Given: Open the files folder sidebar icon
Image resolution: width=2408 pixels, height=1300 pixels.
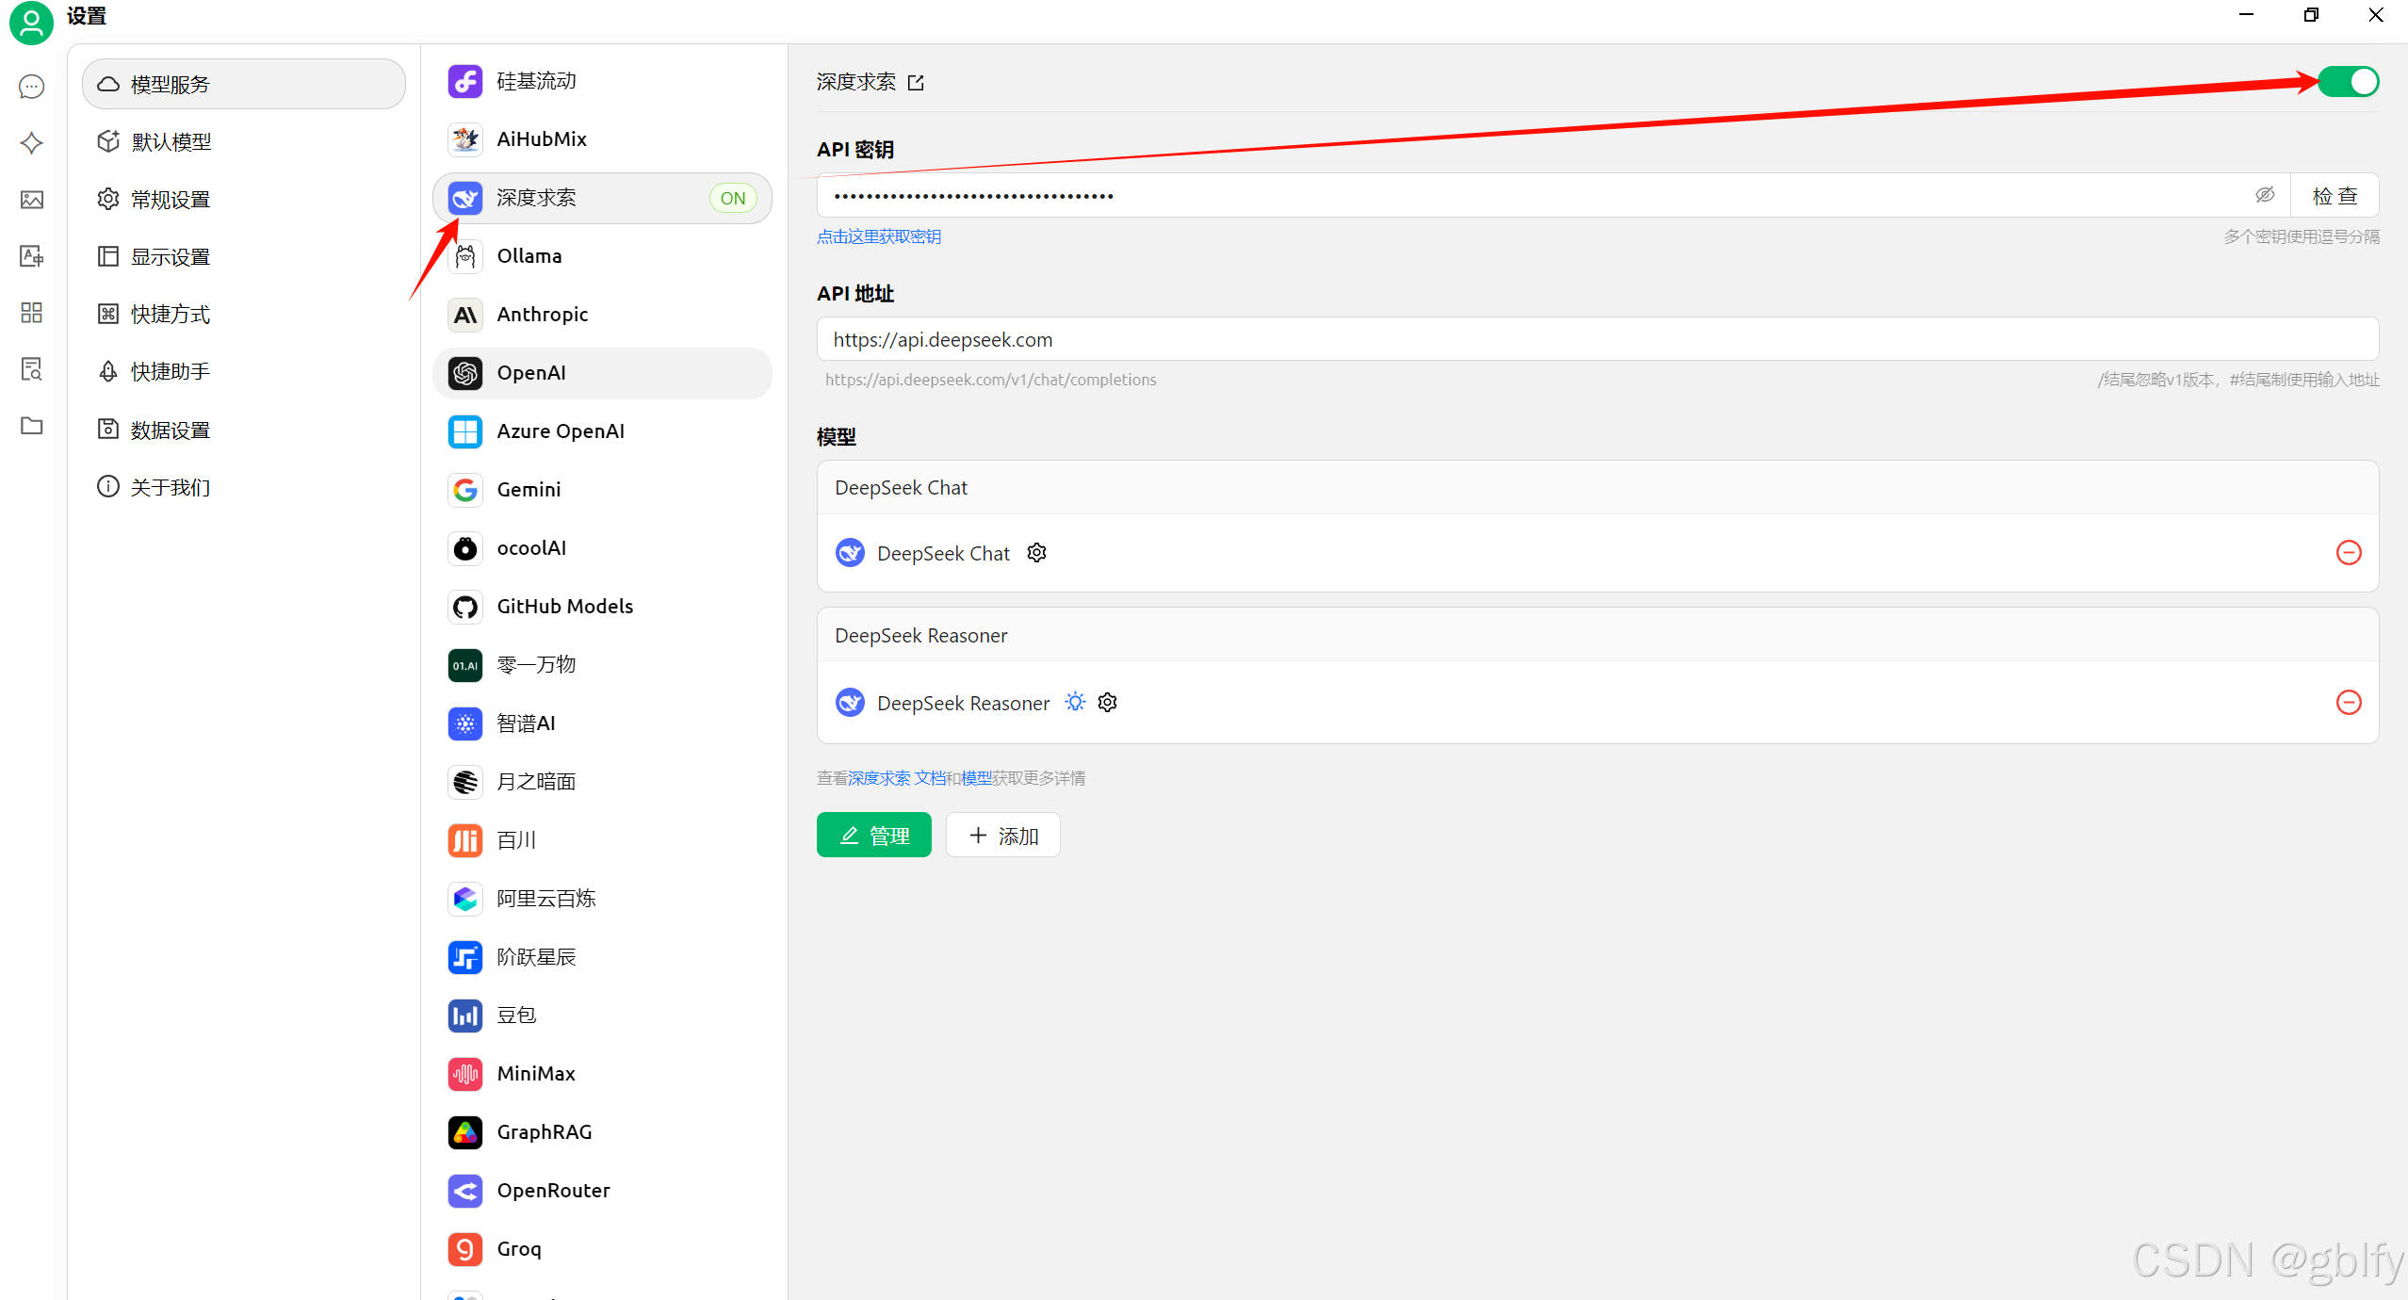Looking at the screenshot, I should (31, 426).
